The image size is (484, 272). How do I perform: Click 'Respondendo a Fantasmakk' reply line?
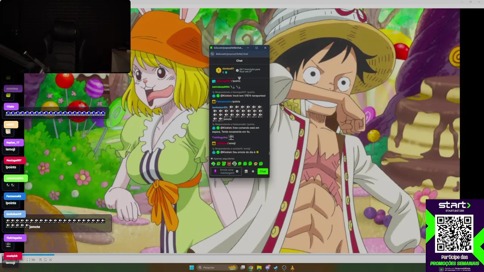(233, 124)
